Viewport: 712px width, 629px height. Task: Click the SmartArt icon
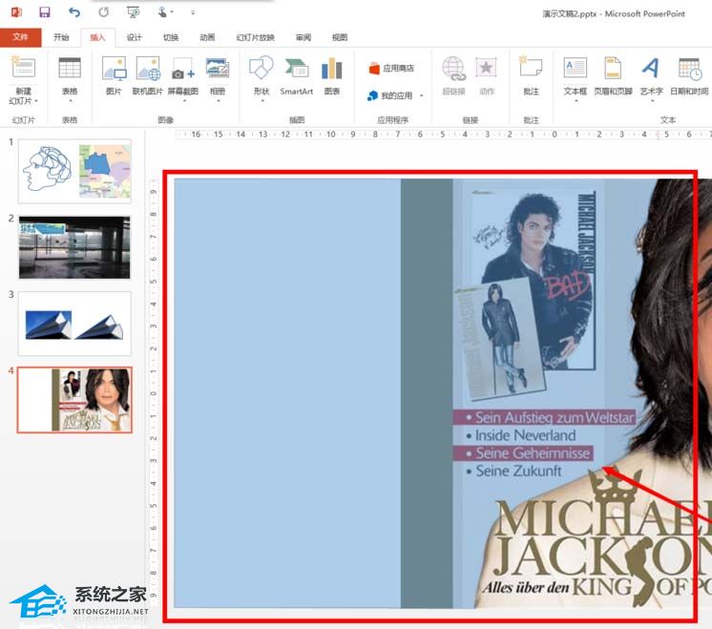(296, 75)
